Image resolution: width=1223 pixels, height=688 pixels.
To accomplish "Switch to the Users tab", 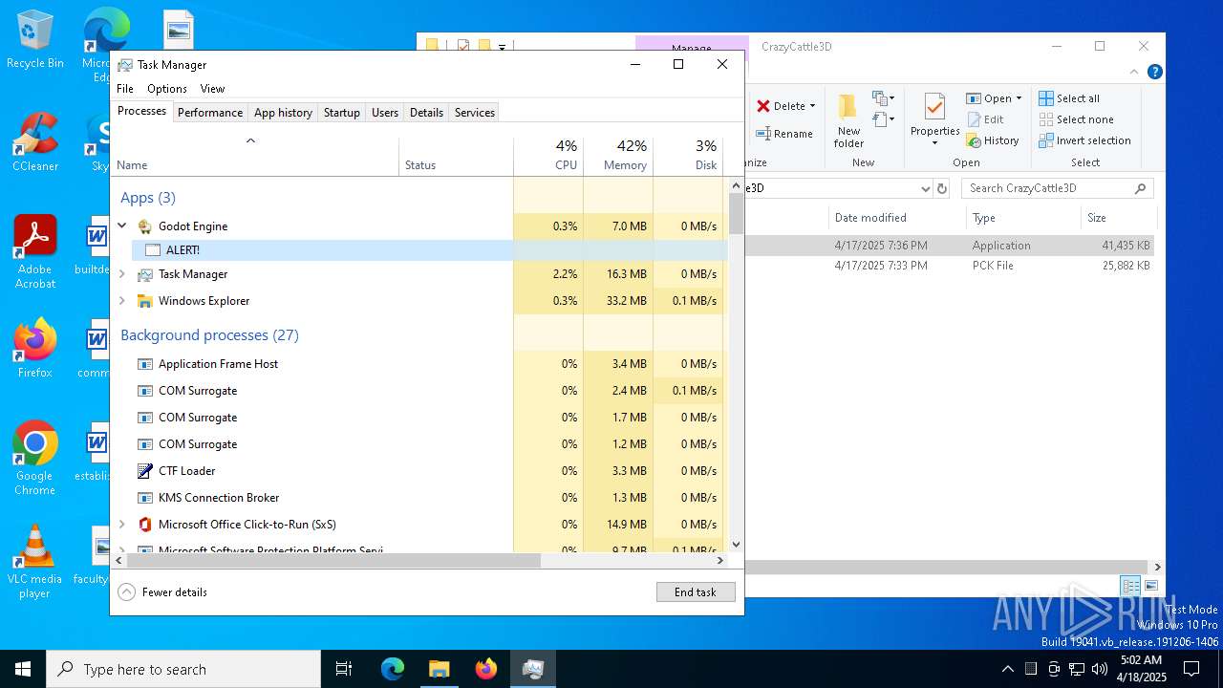I will (x=385, y=113).
